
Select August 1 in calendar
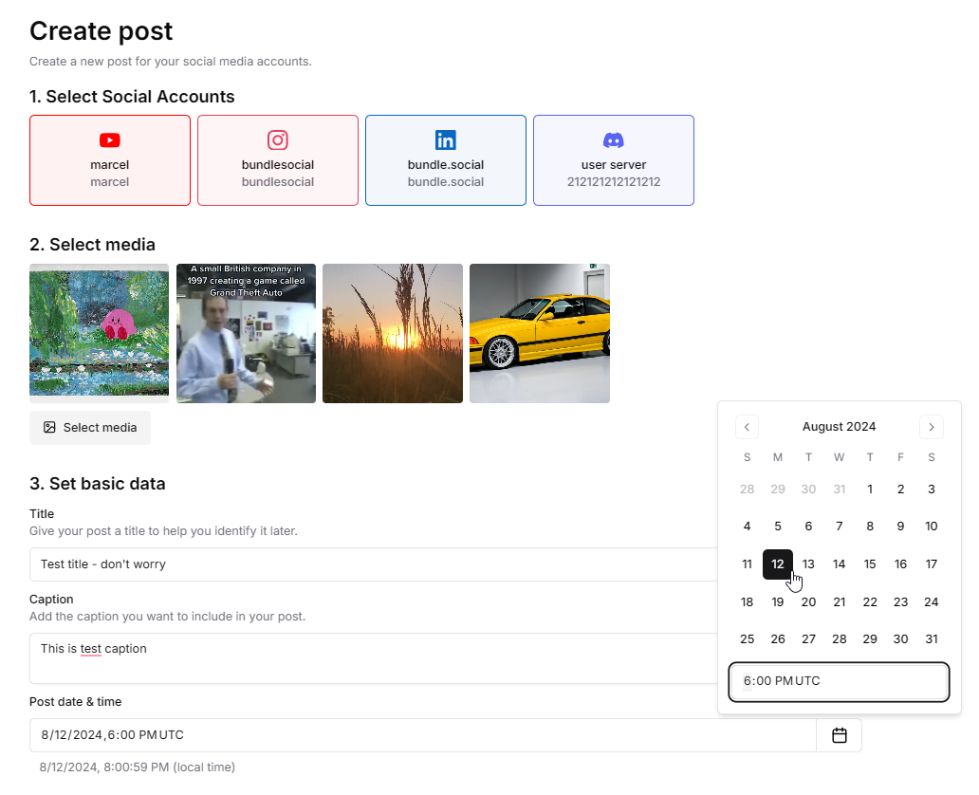tap(870, 490)
